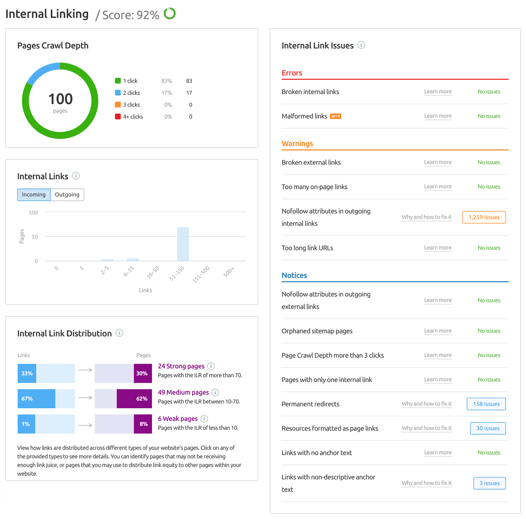526x519 pixels.
Task: Open the 1,259 issues button
Action: point(484,217)
